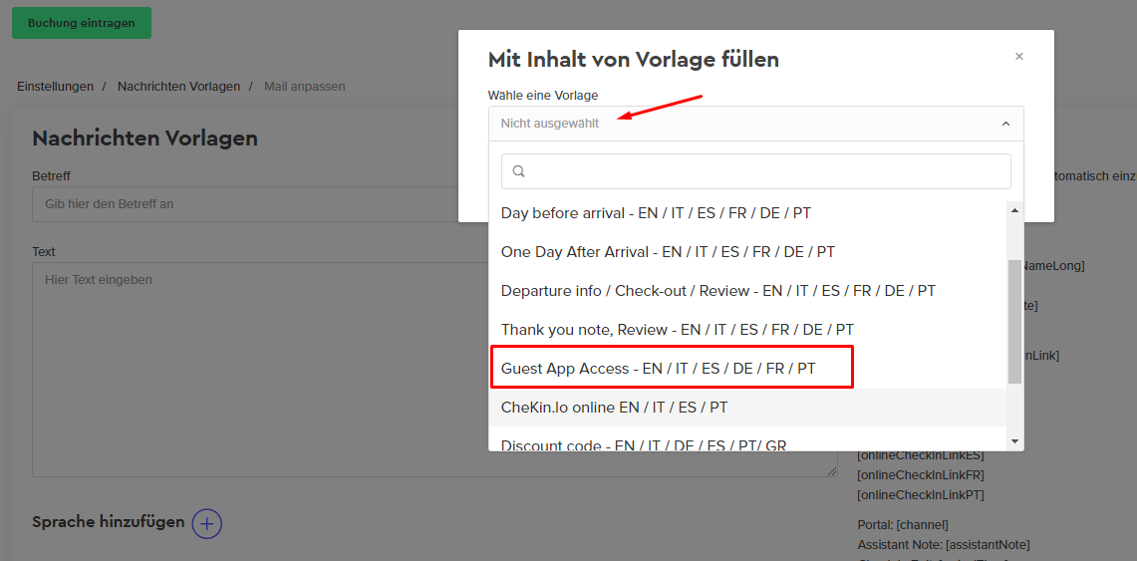
Task: Go to Nachrichten Vorlagen breadcrumb
Action: coord(178,87)
